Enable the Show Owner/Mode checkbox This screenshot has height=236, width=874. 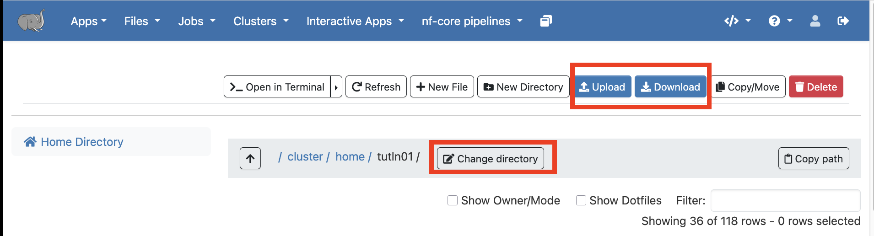pyautogui.click(x=453, y=200)
